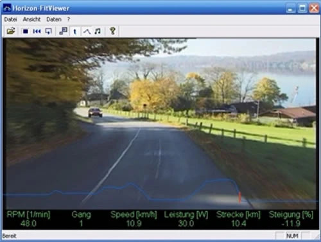Viewport: 321px width, 242px height.
Task: Click the Strecke value 10.4
Action: pos(239,223)
